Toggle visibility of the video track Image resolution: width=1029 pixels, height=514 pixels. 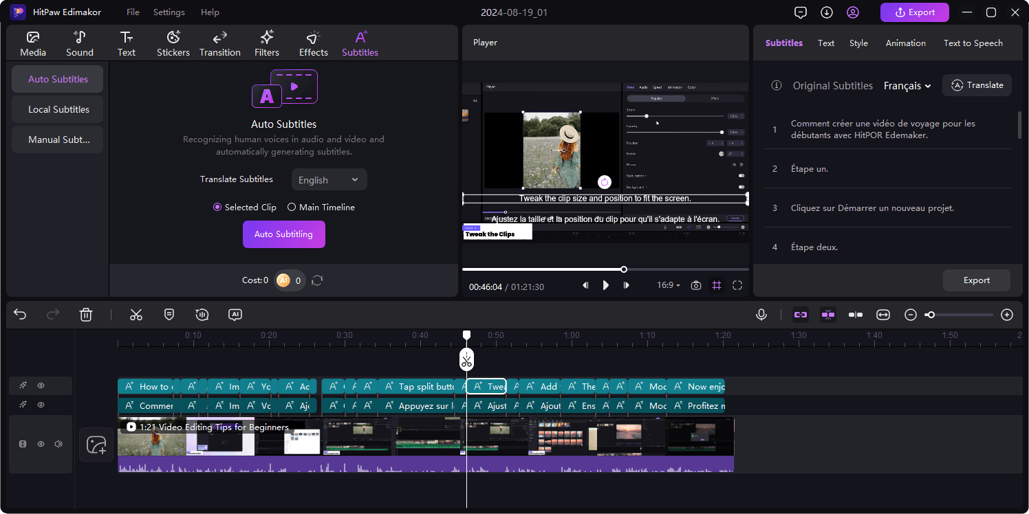[x=41, y=444]
